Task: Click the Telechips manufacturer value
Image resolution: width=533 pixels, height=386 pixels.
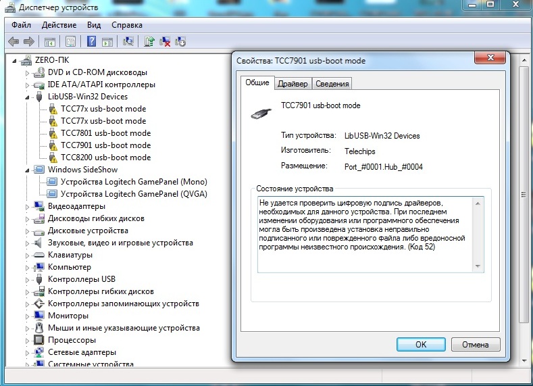Action: tap(359, 151)
